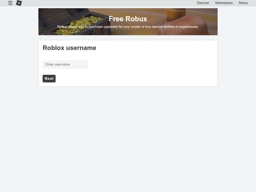
Task: Click the treasure chest image in banner
Action: click(73, 21)
